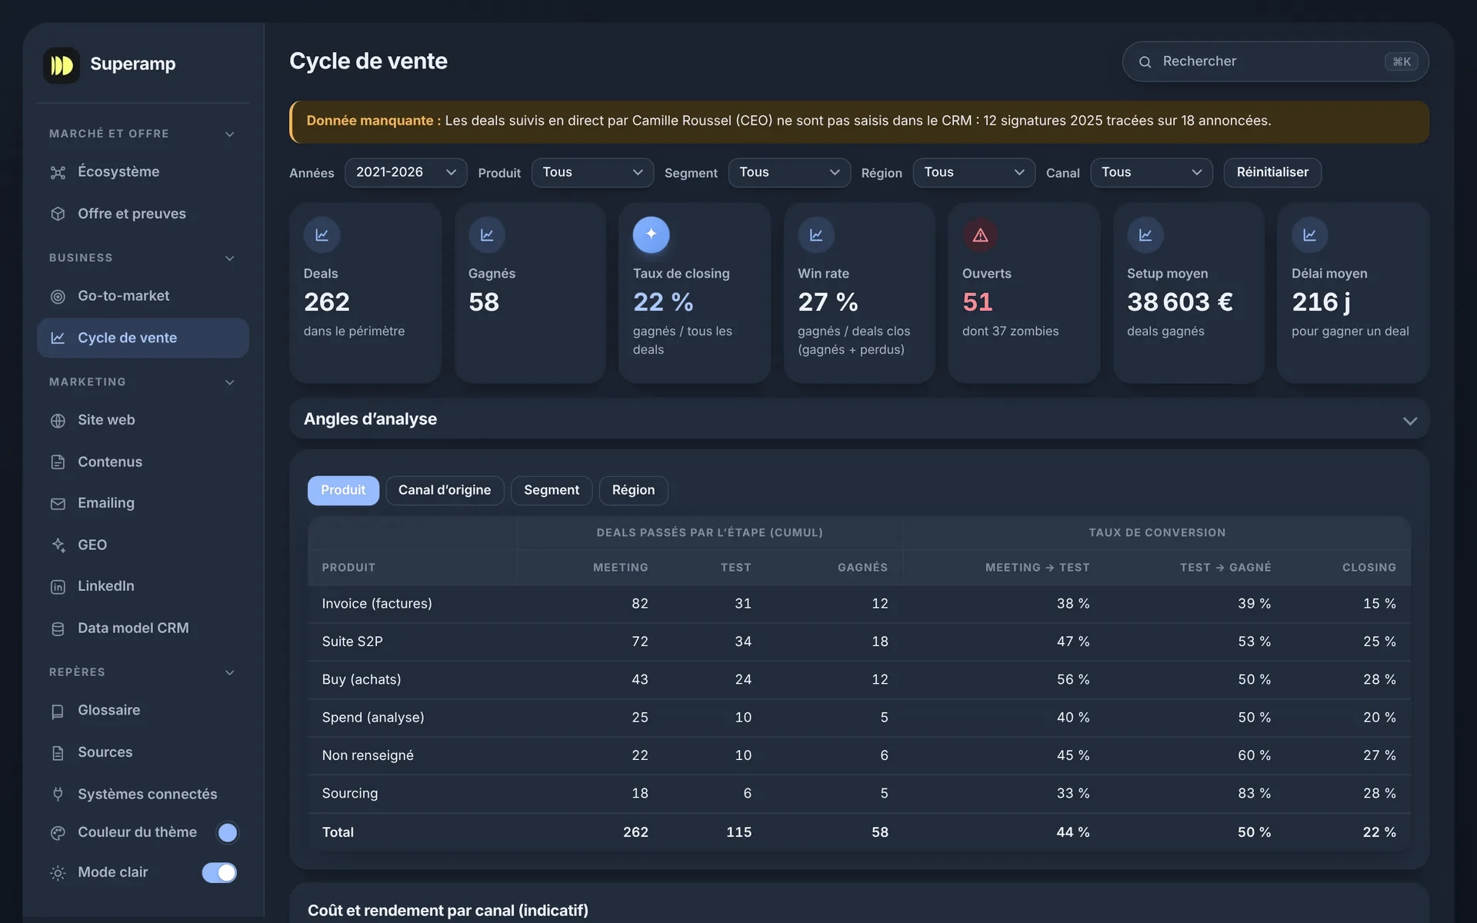Click the chart icon on Deals card

322,235
